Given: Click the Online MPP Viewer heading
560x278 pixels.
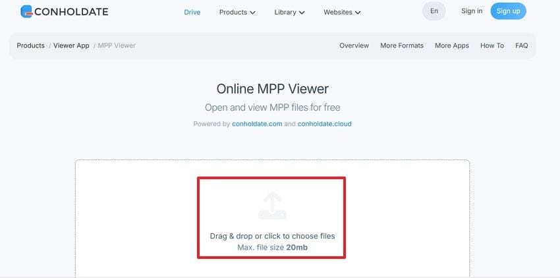Looking at the screenshot, I should 273,89.
